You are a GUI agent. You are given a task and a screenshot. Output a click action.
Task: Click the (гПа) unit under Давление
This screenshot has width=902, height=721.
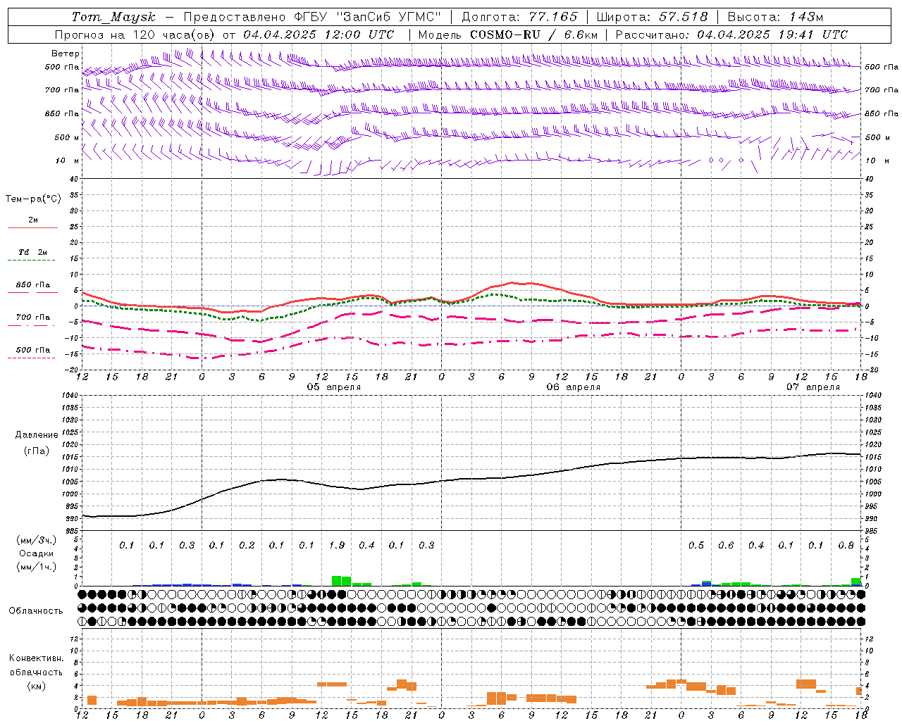tap(37, 451)
